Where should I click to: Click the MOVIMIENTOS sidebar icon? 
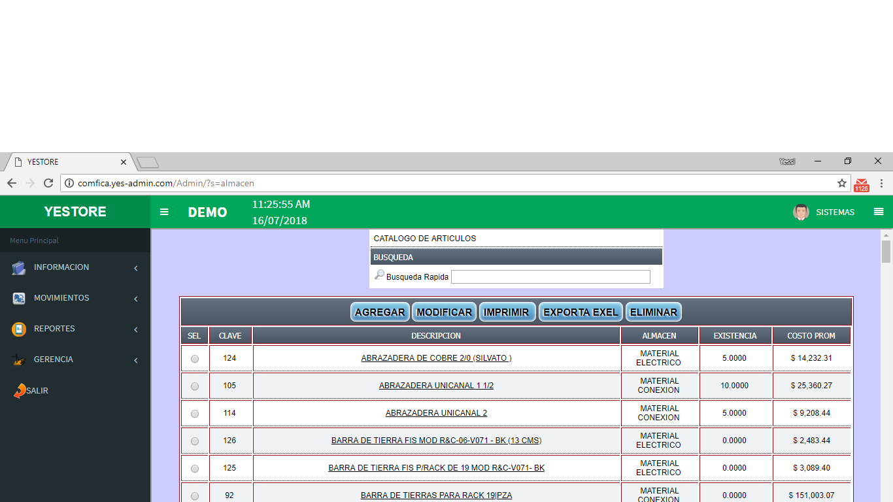coord(19,299)
